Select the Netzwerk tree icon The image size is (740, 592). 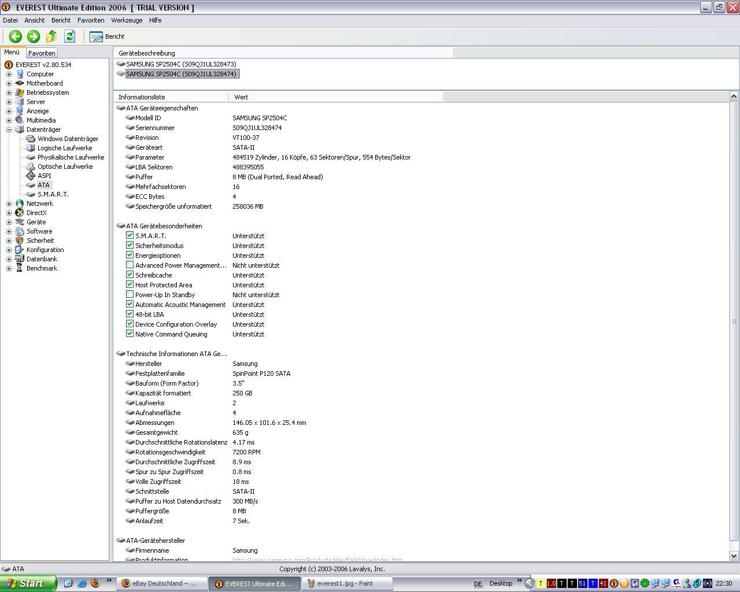(20, 203)
